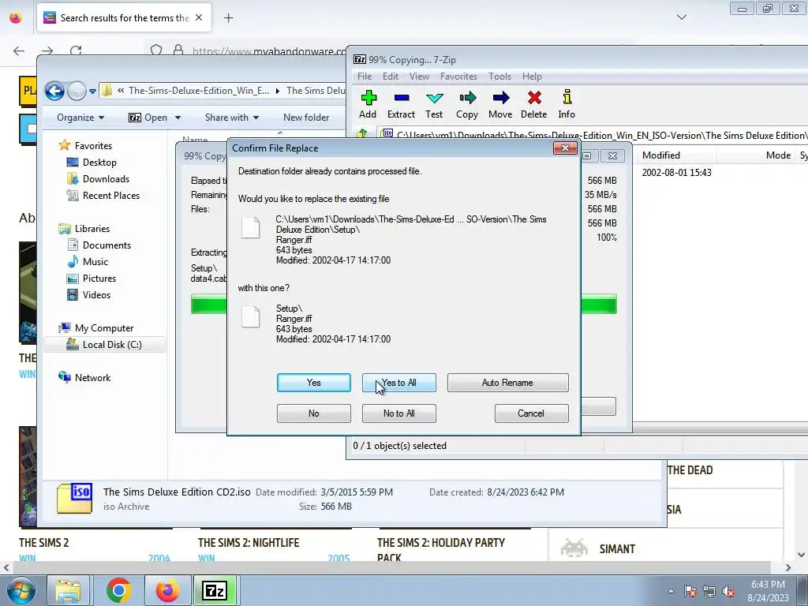Click the Explorer forward arrow button

point(77,92)
